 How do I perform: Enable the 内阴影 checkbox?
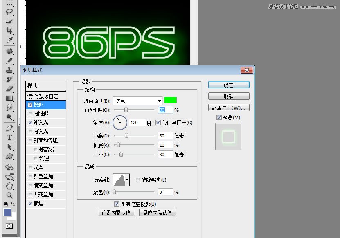pos(30,114)
